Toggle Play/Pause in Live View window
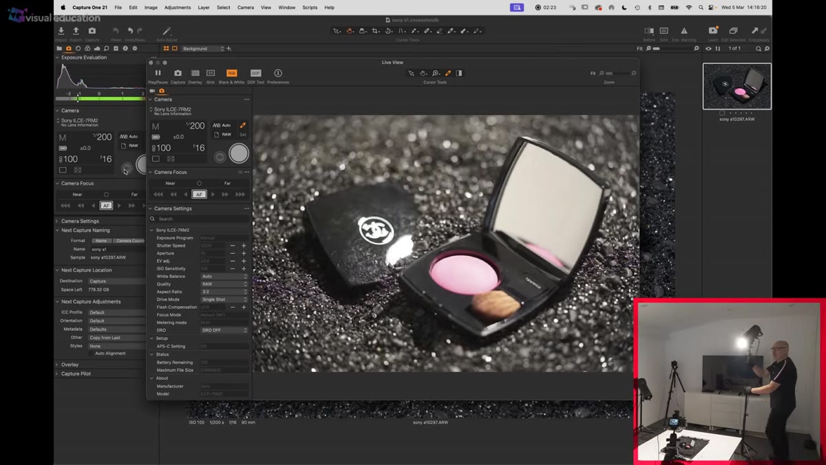 point(158,73)
